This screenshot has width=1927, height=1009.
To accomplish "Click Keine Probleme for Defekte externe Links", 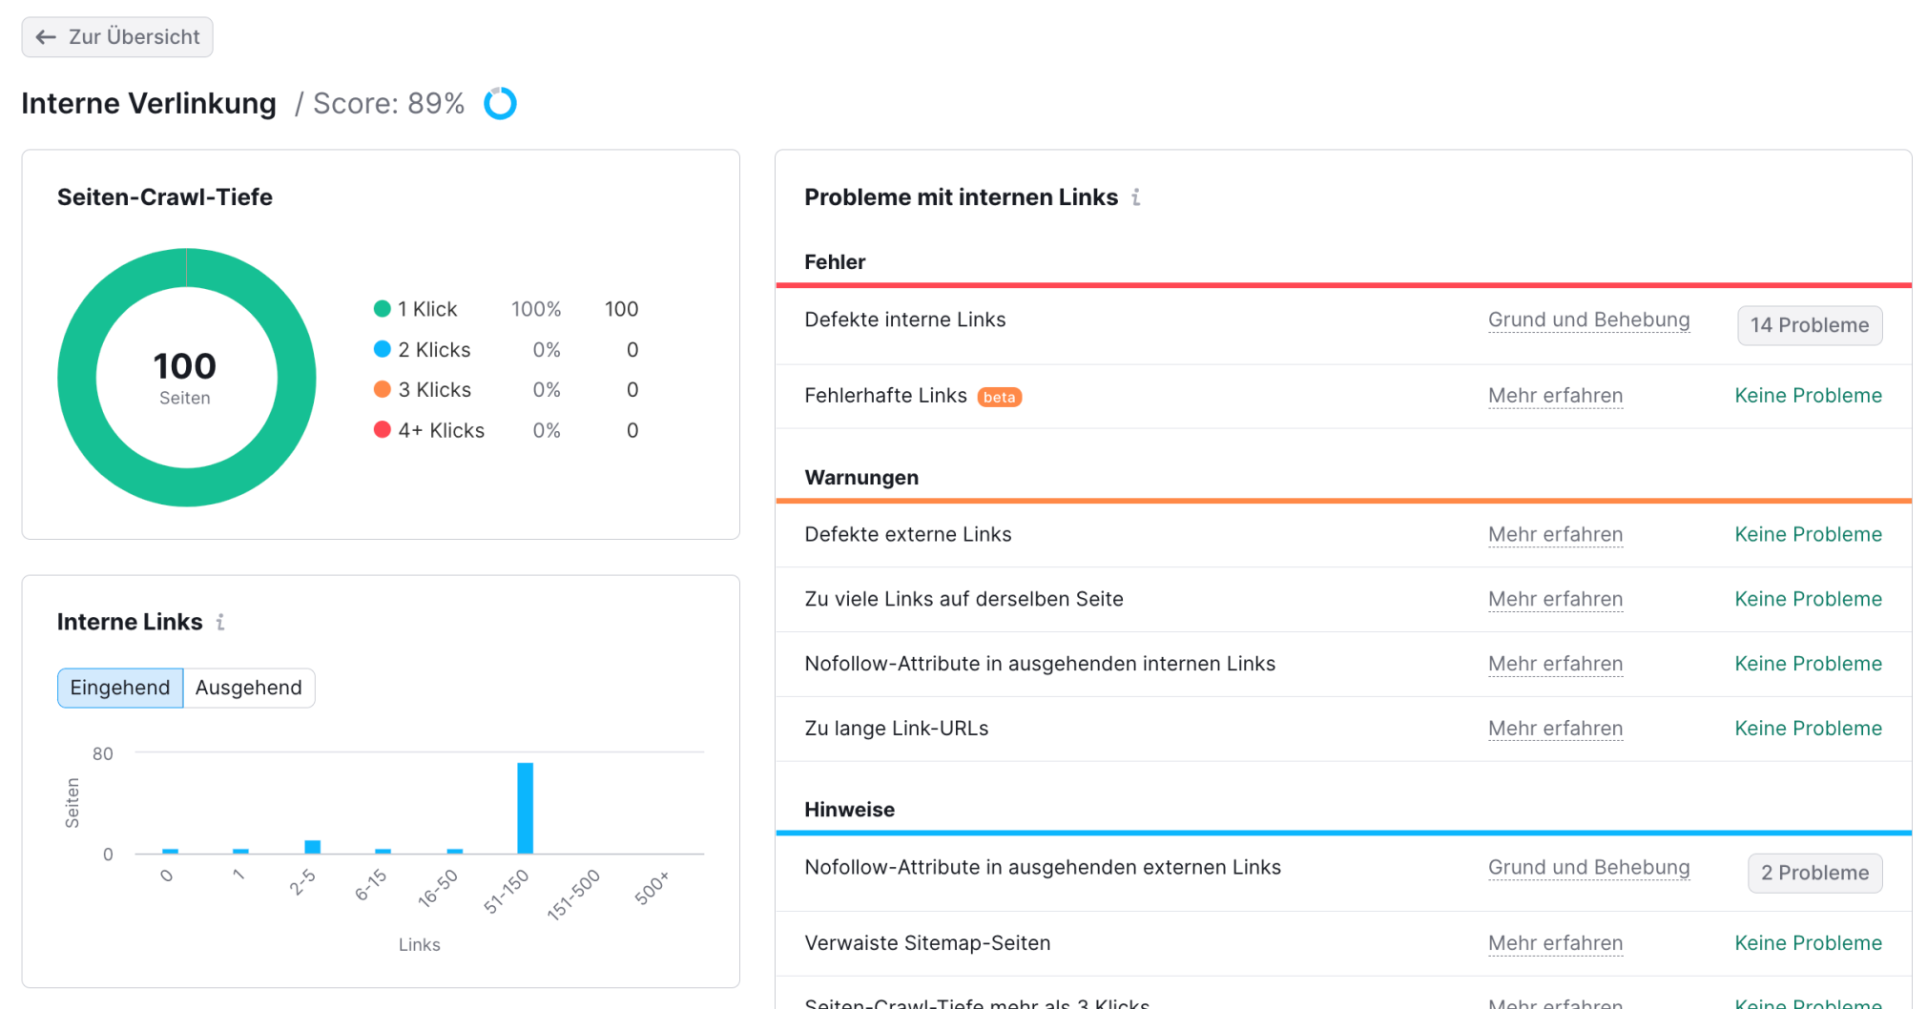I will [1808, 534].
